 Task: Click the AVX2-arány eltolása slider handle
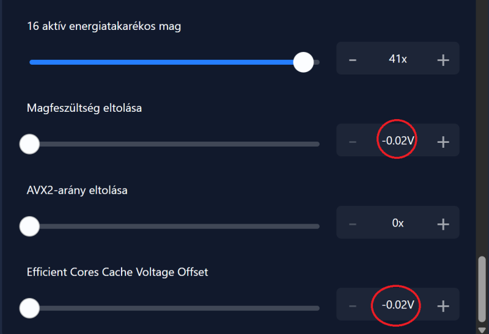[x=29, y=227]
